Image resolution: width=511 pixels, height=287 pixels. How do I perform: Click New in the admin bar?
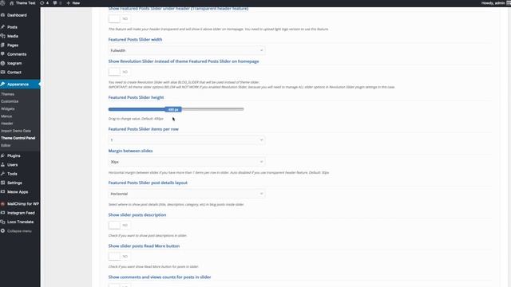(x=76, y=3)
